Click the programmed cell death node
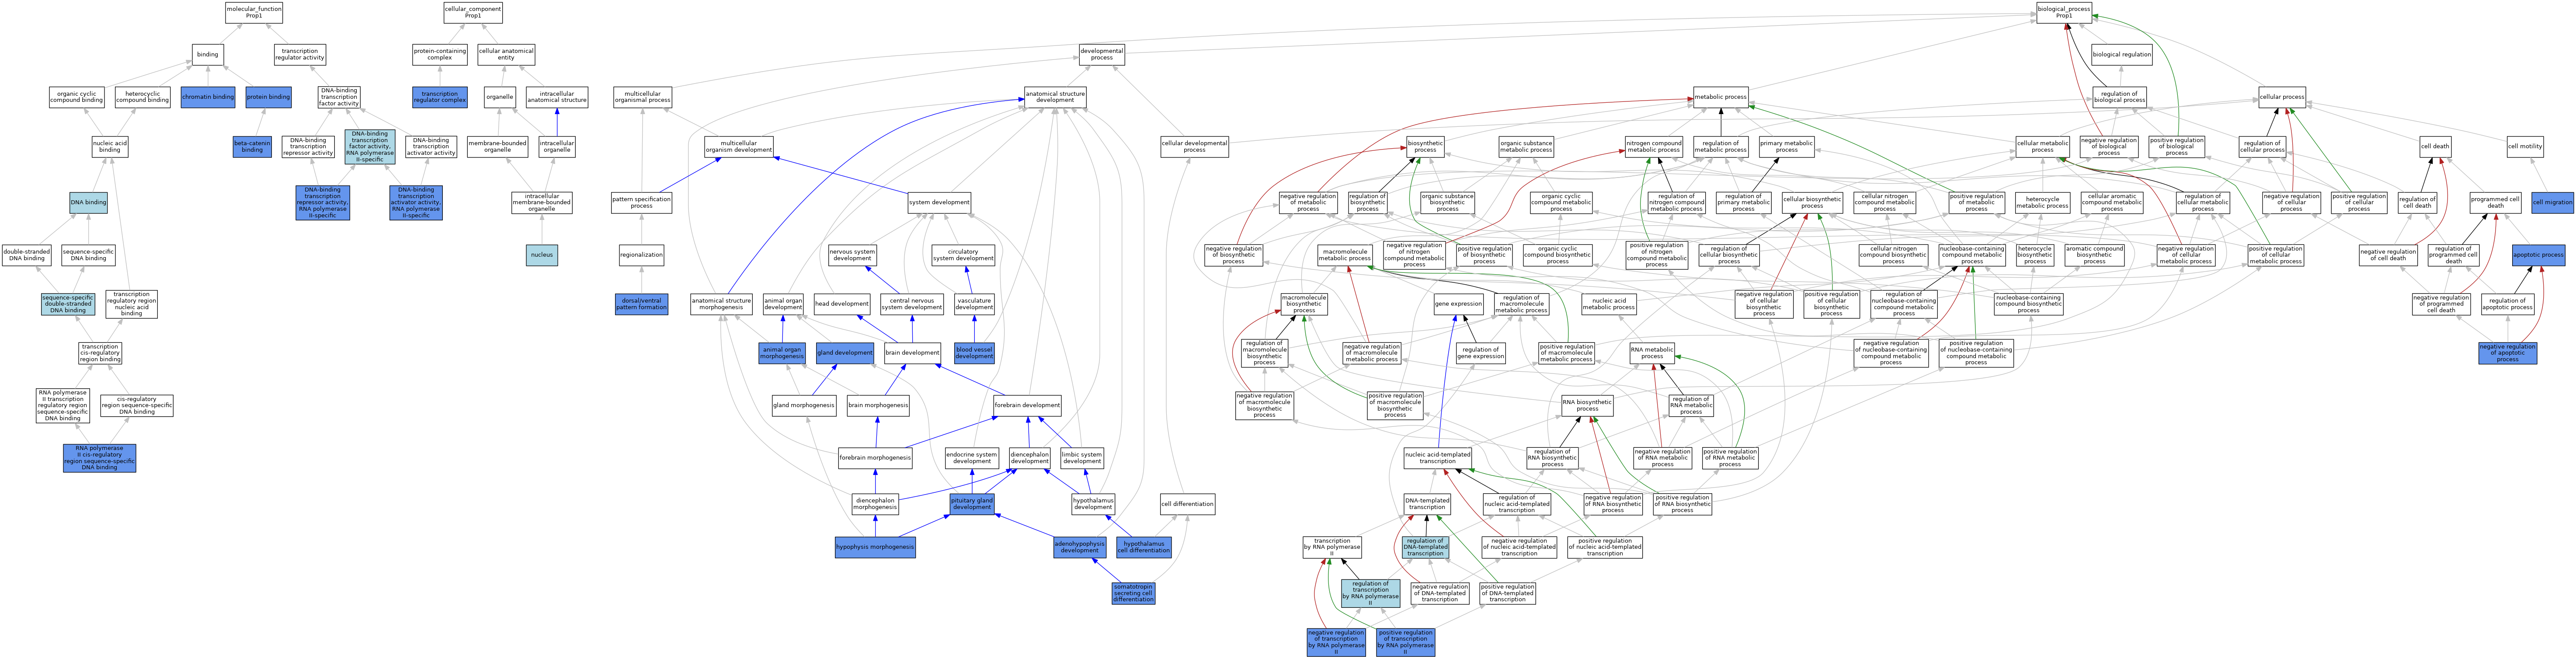Viewport: 2576px width, 659px height. click(x=2496, y=202)
